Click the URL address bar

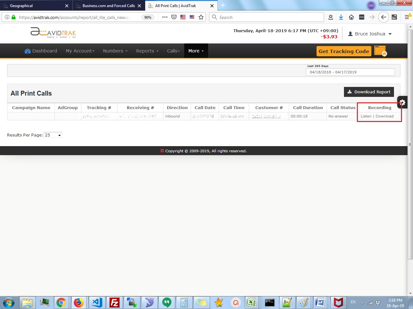[x=74, y=17]
